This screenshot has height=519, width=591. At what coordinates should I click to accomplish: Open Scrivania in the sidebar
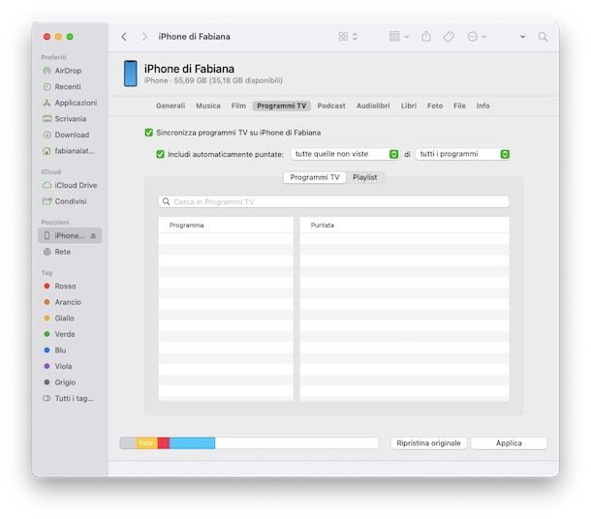point(70,119)
